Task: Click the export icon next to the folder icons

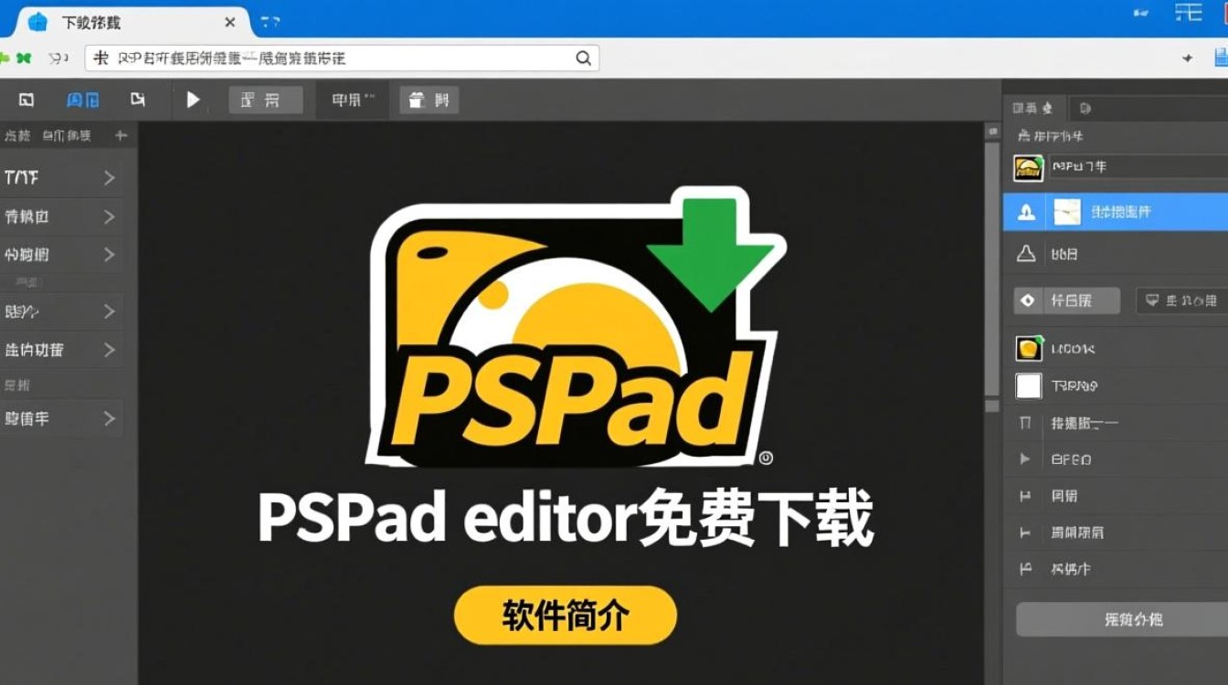Action: [138, 100]
